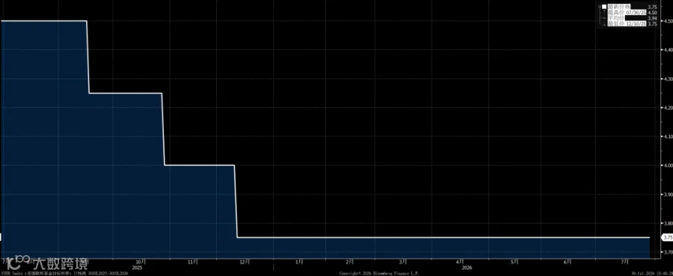The image size is (673, 276).
Task: Click the 7月 label at axis right end
Action: [x=625, y=261]
